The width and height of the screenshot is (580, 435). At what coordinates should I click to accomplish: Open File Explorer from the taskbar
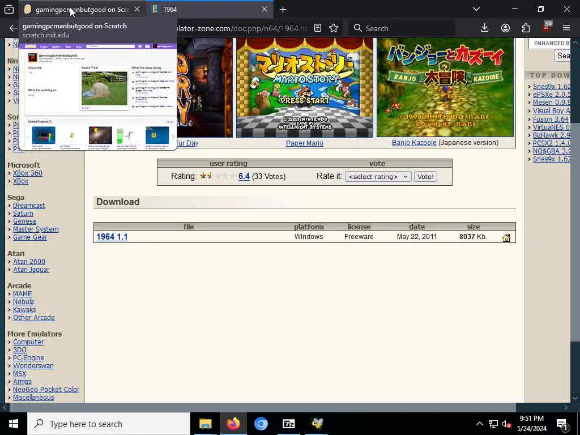(x=205, y=424)
